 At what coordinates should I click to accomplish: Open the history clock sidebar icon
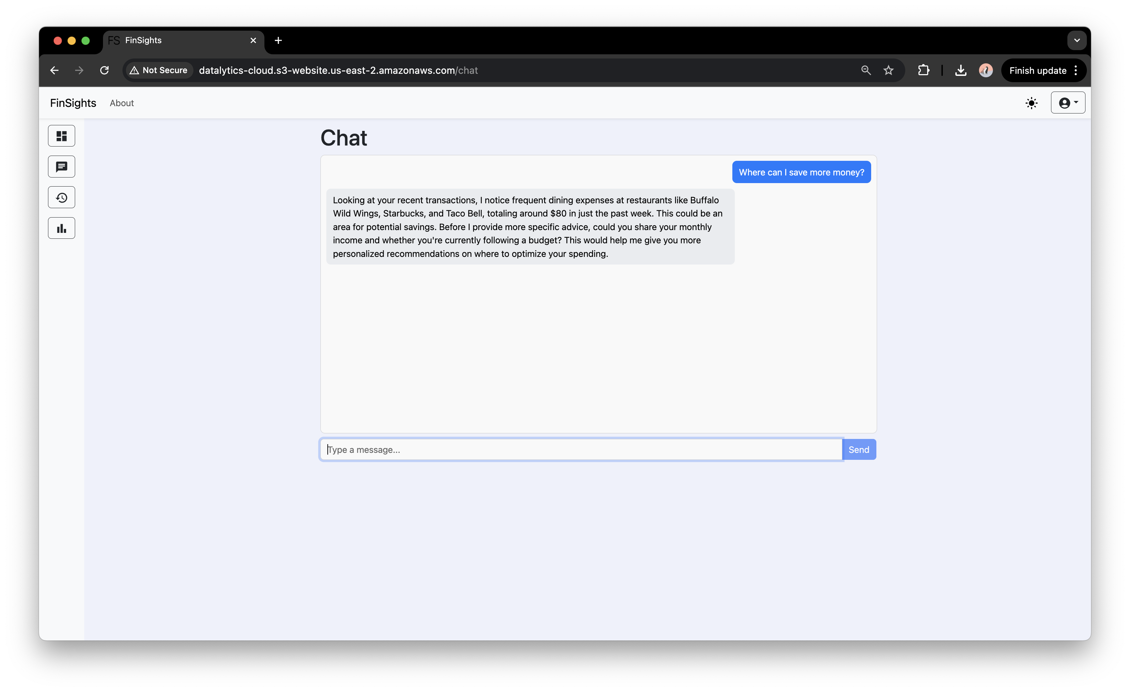[62, 197]
